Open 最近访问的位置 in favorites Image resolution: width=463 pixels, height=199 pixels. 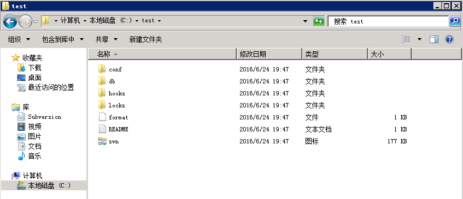pos(51,87)
